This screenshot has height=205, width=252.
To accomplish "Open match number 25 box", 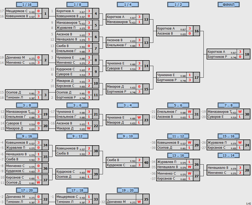I will pos(146,199).
